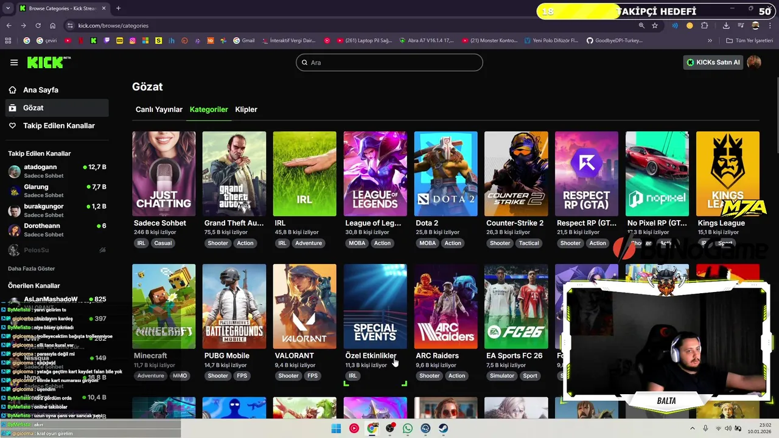Open the user profile avatar
Screen dimensions: 779x438
pos(754,62)
